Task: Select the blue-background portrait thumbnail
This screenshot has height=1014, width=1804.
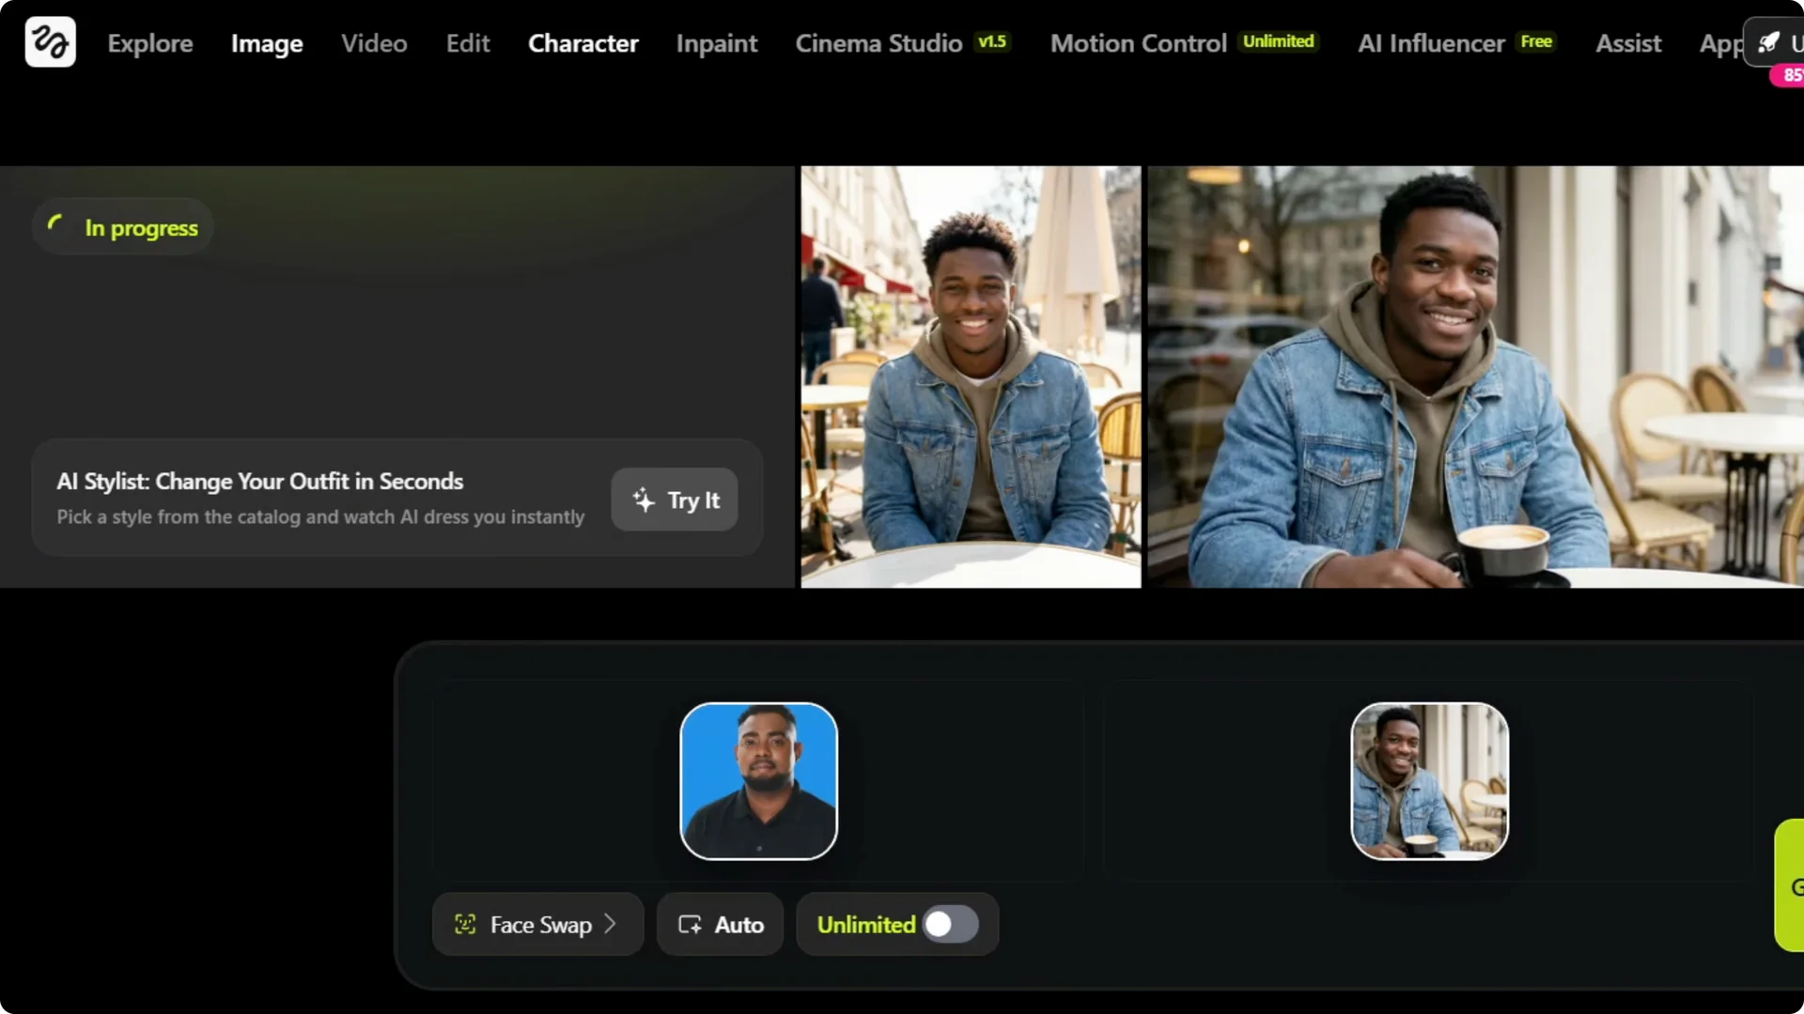Action: coord(759,781)
